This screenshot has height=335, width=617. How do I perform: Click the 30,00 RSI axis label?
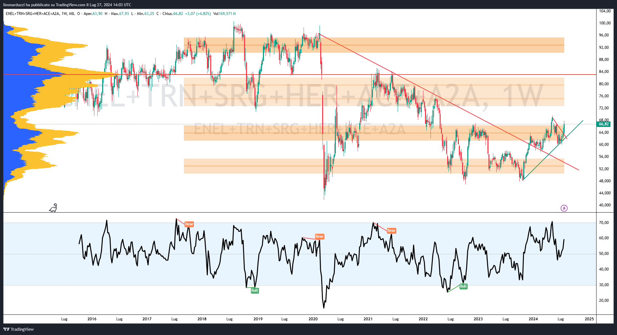604,285
